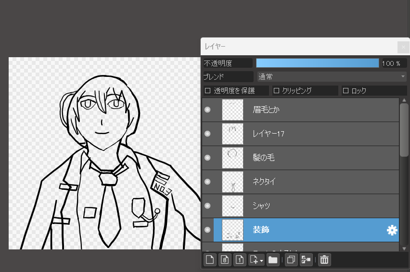Add a new color layer
The height and width of the screenshot is (272, 410).
tap(209, 260)
